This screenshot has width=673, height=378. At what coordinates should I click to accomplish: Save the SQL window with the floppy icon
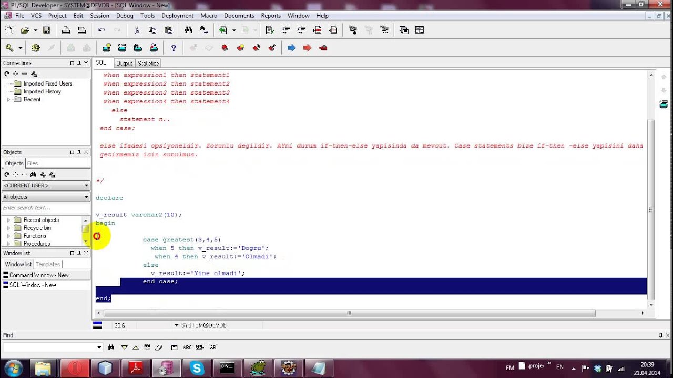pyautogui.click(x=46, y=30)
